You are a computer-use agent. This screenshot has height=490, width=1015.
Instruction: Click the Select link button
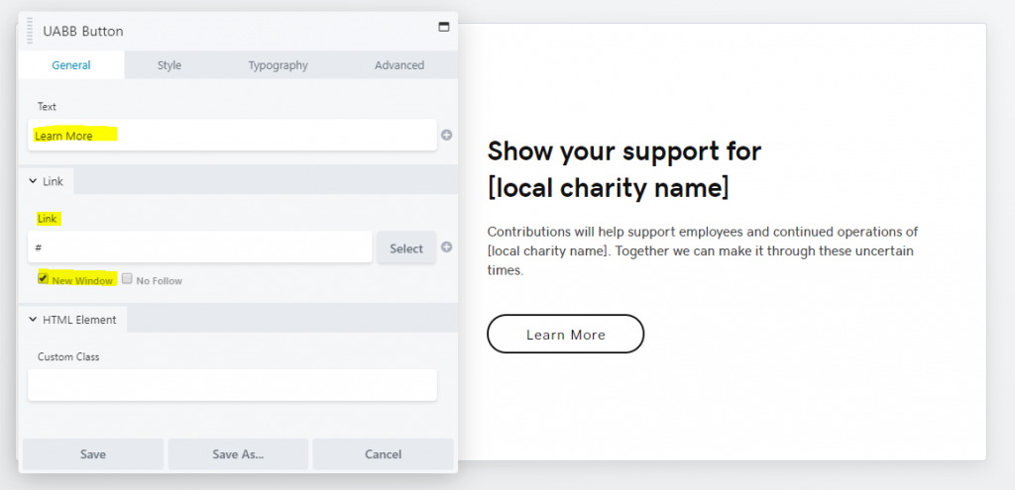406,248
